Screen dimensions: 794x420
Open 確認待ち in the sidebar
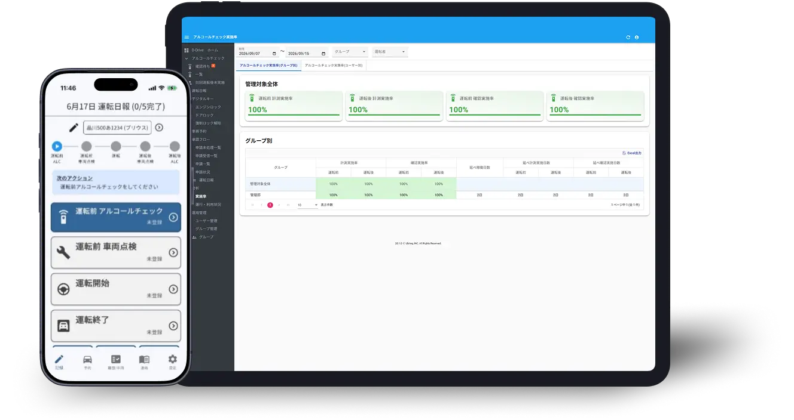point(203,66)
